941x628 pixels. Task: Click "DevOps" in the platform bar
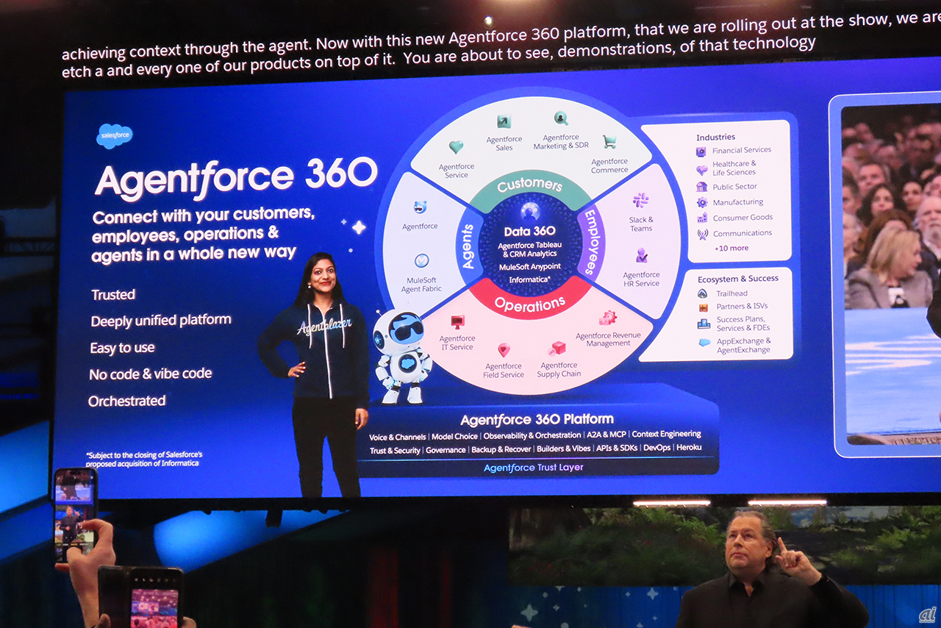(656, 448)
